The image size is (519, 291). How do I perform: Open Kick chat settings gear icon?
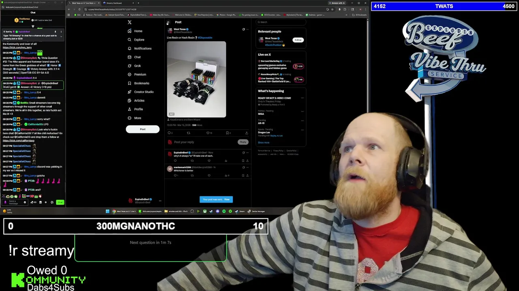click(x=45, y=202)
